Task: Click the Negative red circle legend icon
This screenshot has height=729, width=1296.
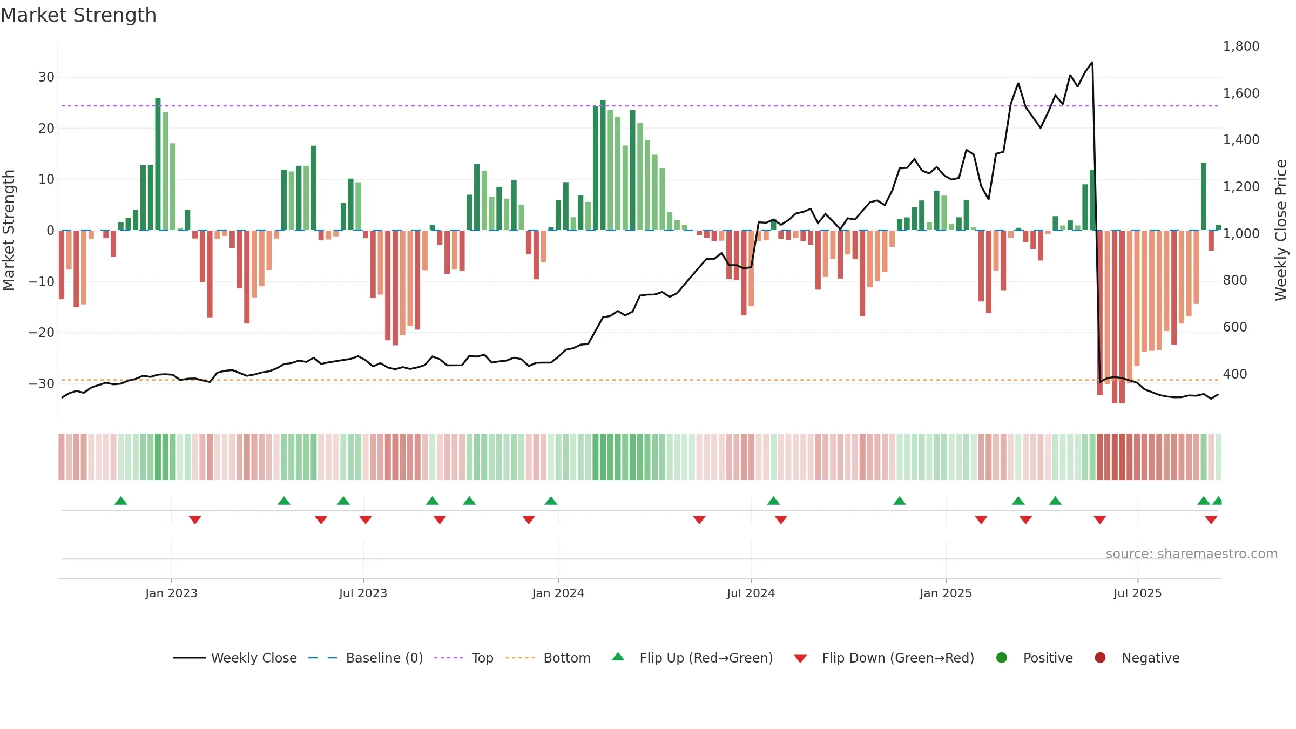Action: tap(1100, 658)
